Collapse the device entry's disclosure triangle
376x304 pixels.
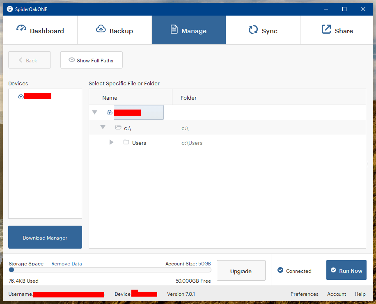95,112
